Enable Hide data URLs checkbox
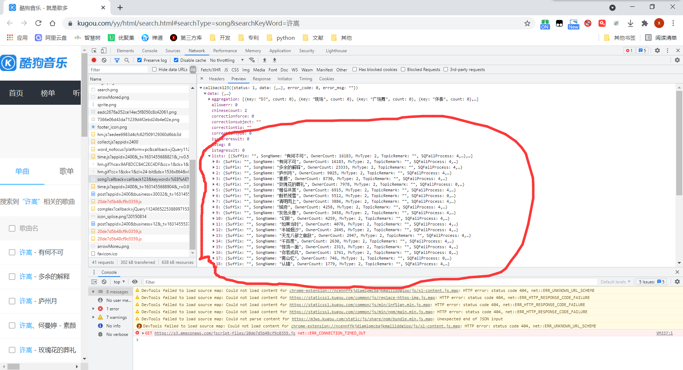Viewport: 683px width, 370px height. coord(154,69)
